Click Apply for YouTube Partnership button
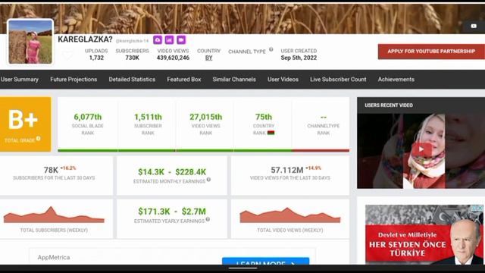Viewport: 485px width, 273px height. pos(431,52)
